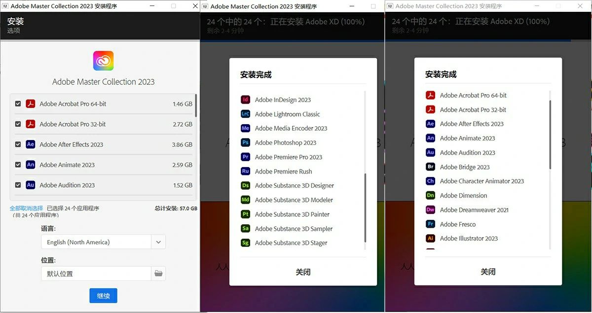Uncheck Adobe Acrobat Pro 64-bit checkbox
This screenshot has height=313, width=592.
(18, 104)
